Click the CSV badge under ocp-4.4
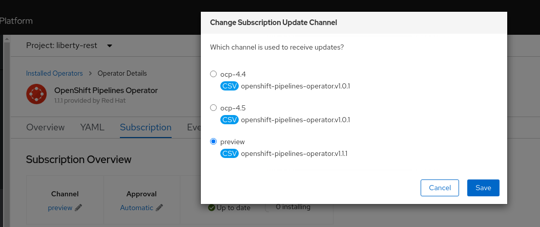 pos(230,86)
